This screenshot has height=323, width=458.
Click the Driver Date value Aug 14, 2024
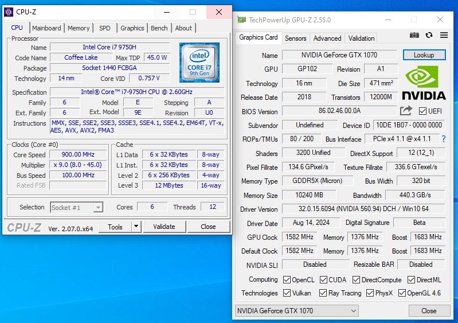coord(311,223)
